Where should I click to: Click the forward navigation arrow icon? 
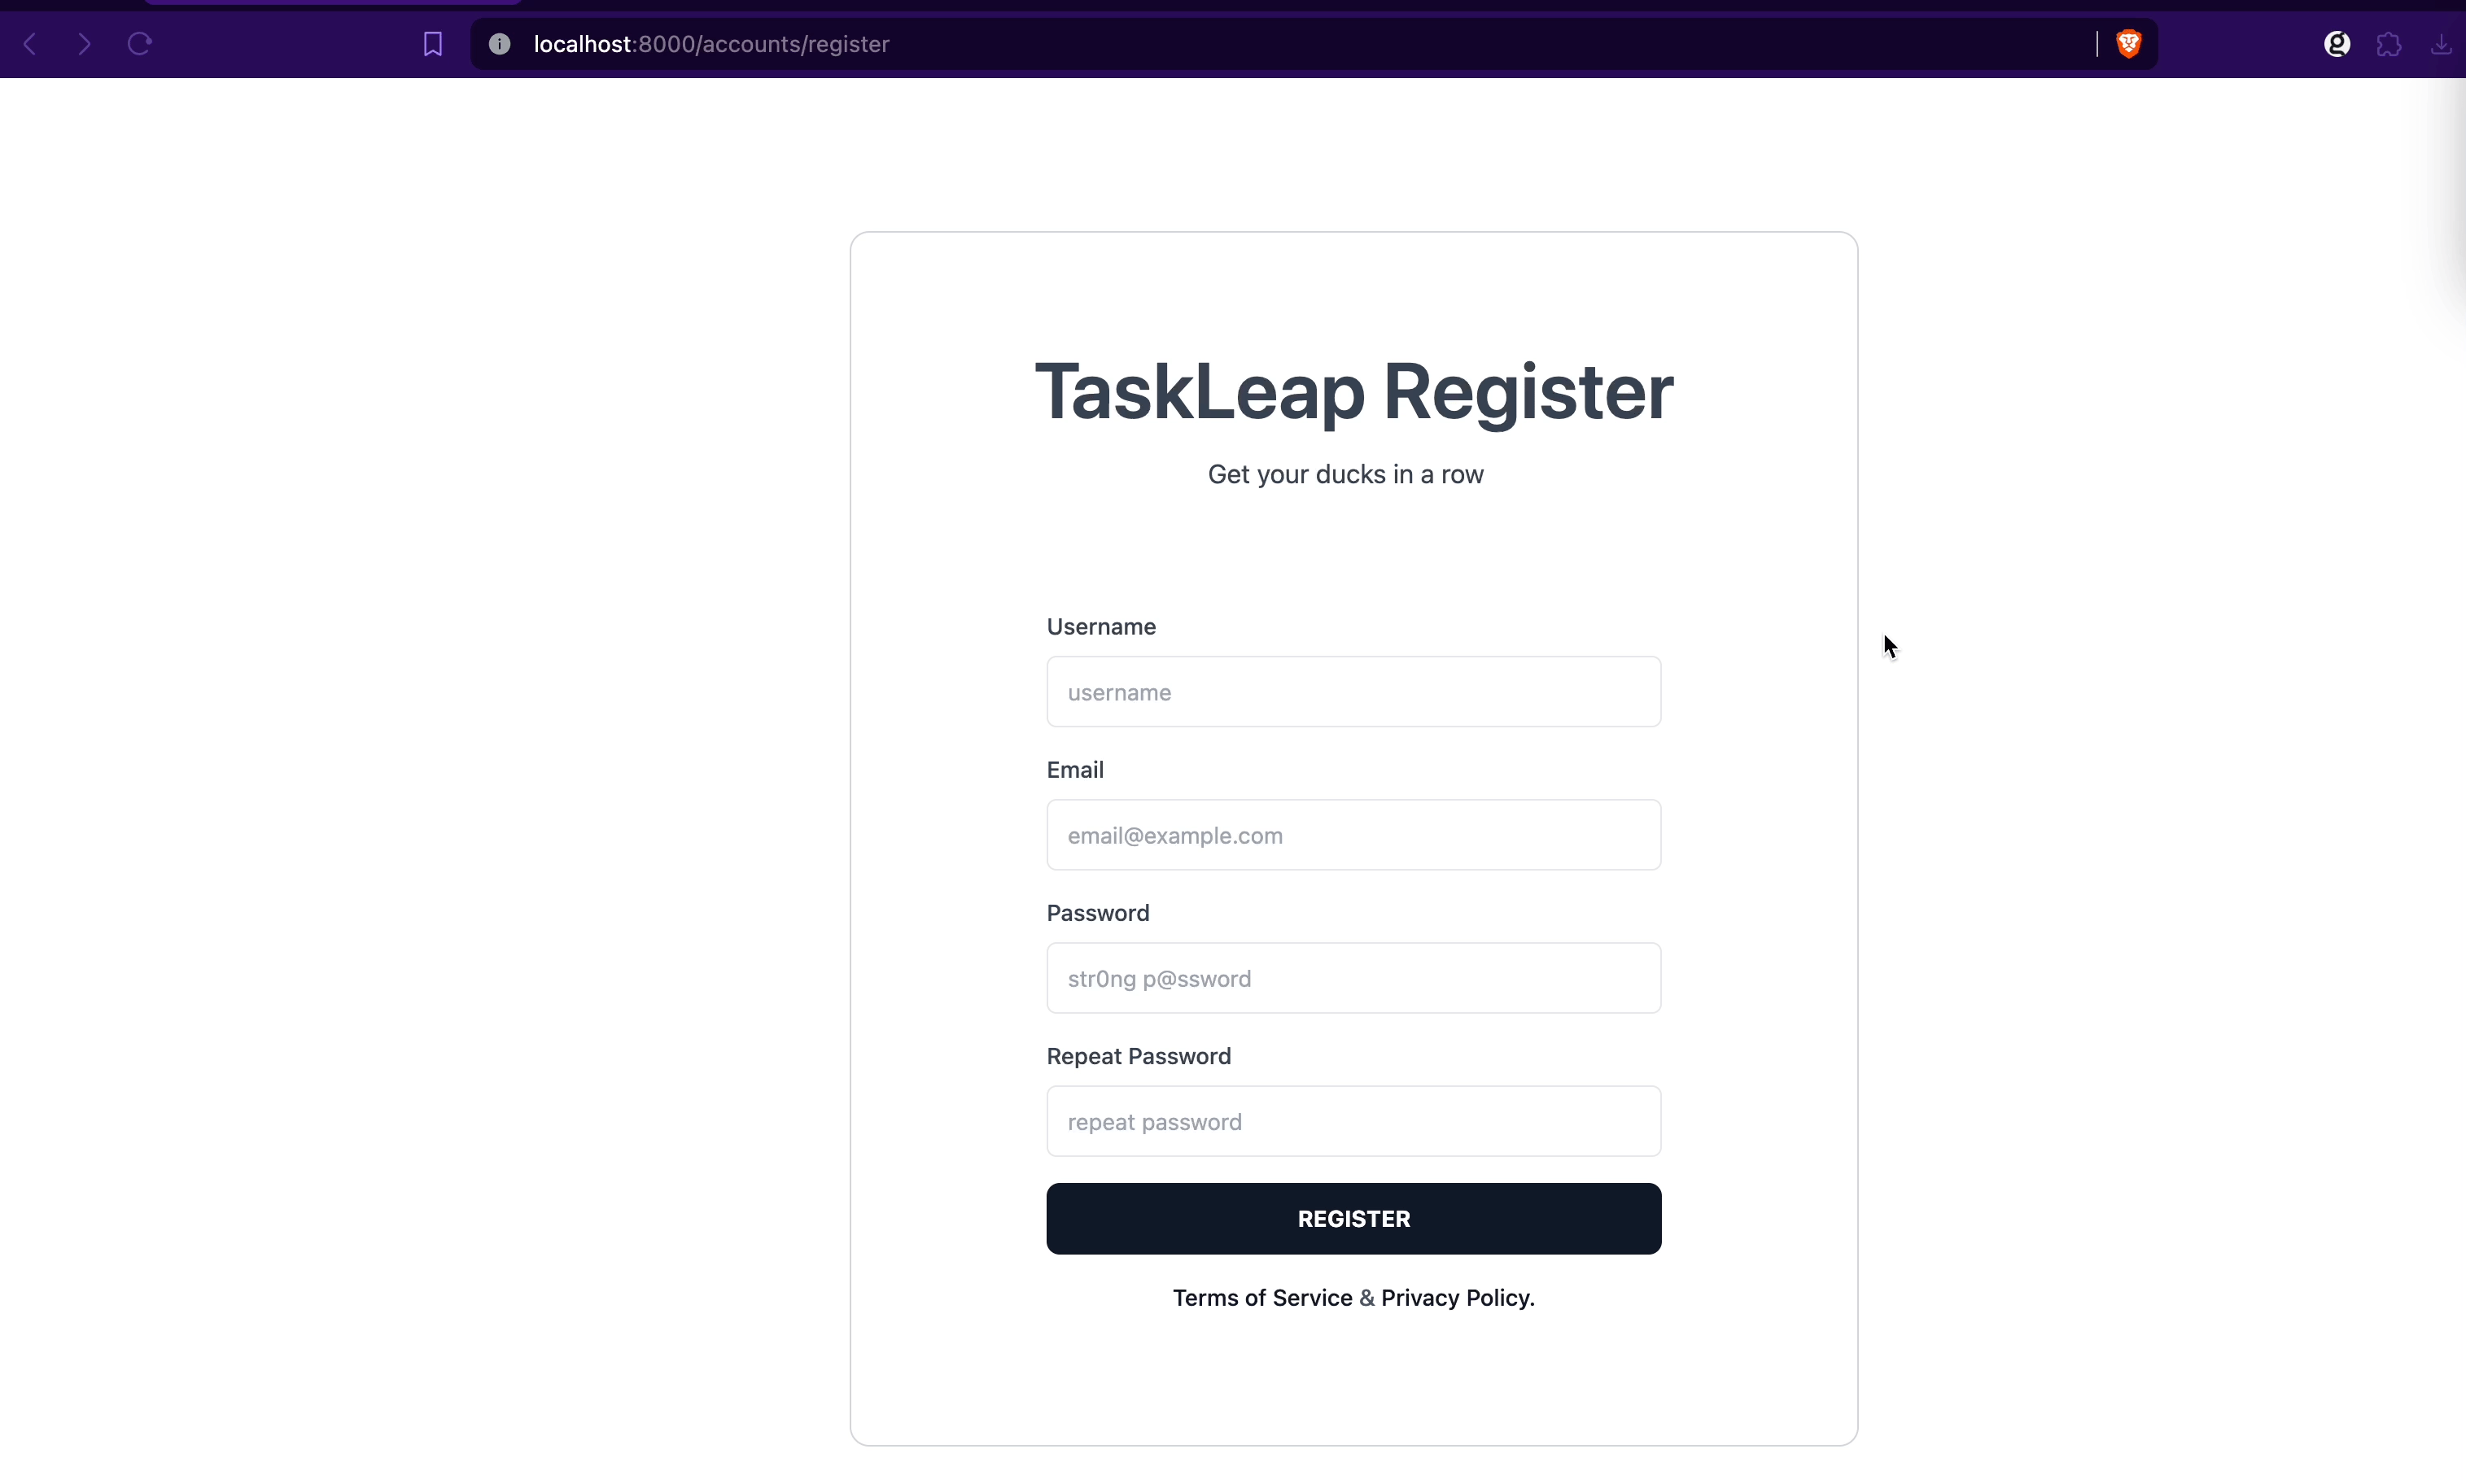coord(83,44)
